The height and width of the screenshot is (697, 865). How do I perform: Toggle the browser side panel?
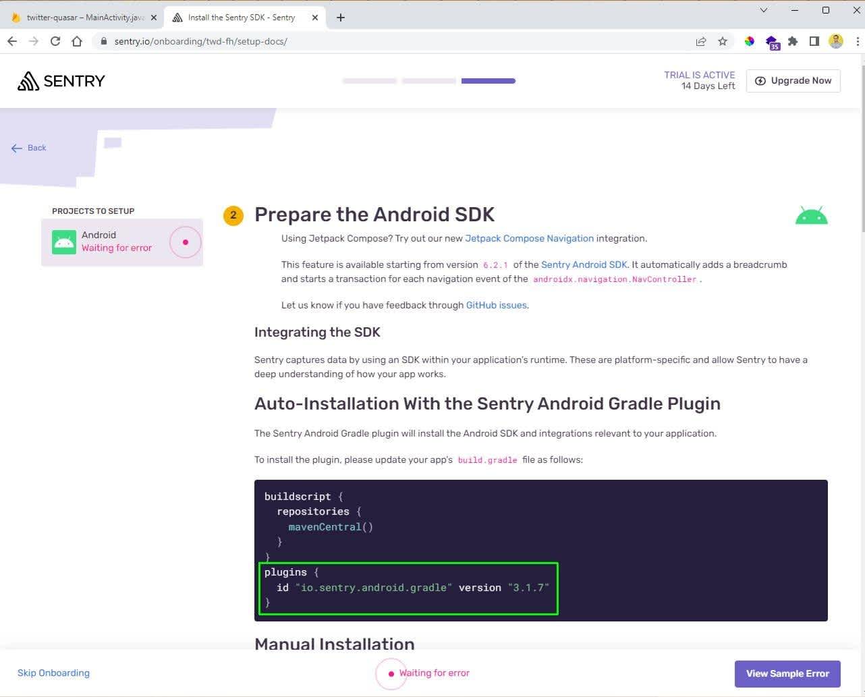pos(814,41)
